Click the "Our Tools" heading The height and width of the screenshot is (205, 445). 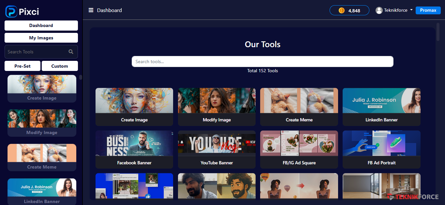(262, 44)
